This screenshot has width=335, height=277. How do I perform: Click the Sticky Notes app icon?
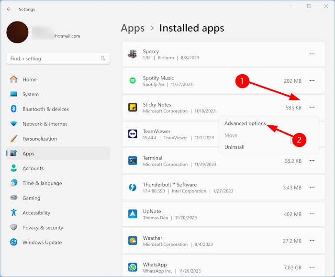point(133,107)
